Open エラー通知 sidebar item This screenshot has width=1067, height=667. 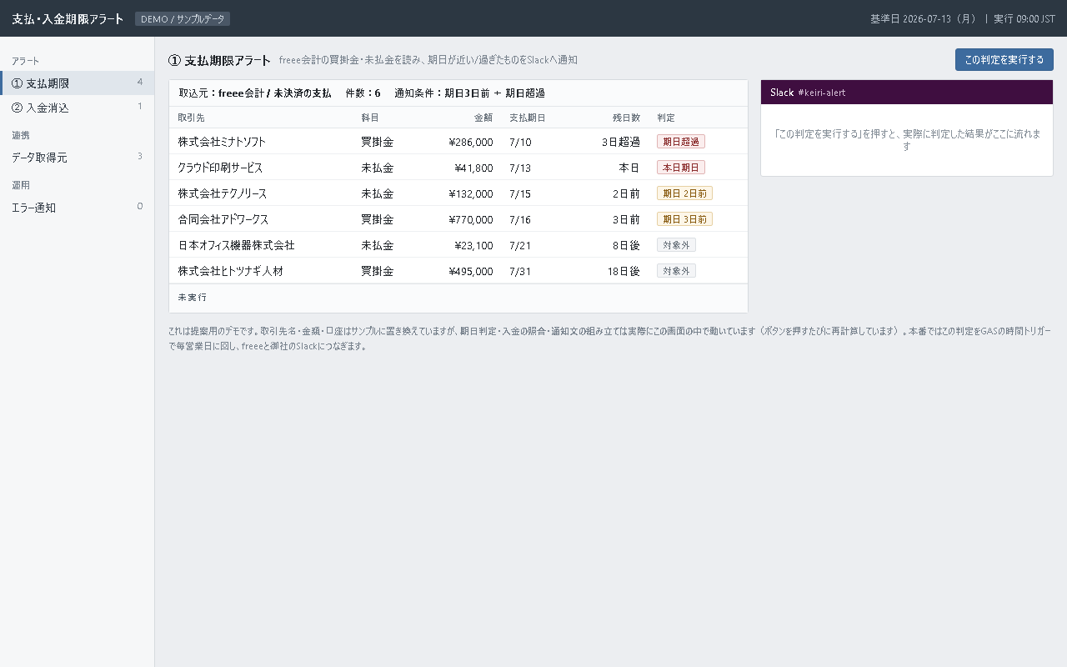click(x=77, y=207)
